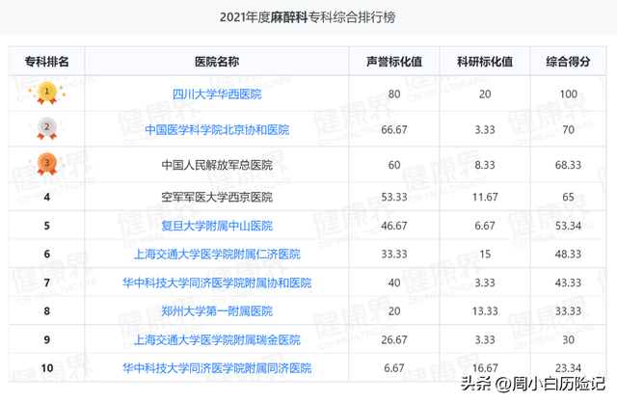Click research value 8.33
The height and width of the screenshot is (403, 617).
pos(485,165)
